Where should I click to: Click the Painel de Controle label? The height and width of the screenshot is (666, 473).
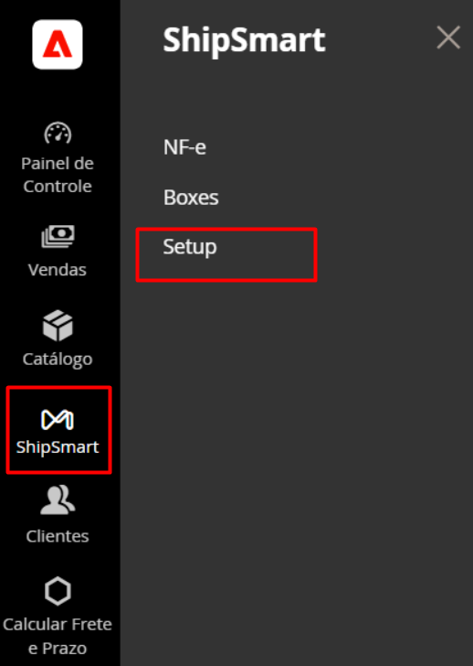pyautogui.click(x=58, y=175)
